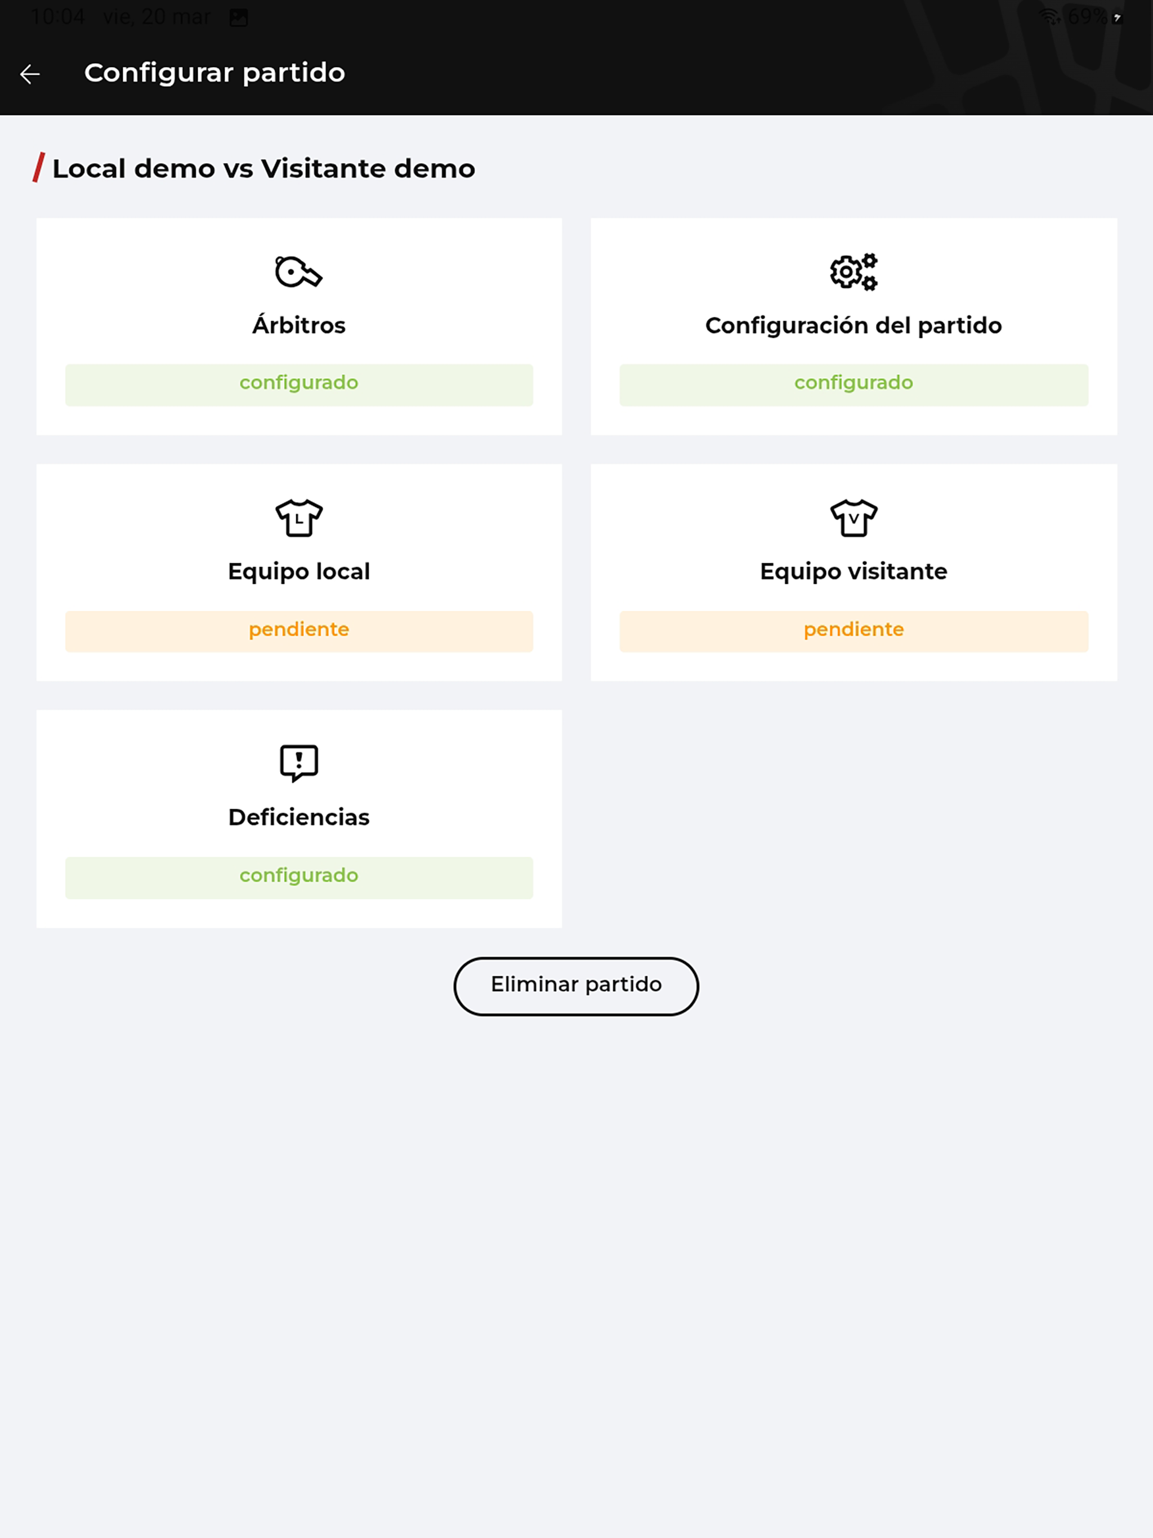Tap configurado status under Deficiencias
This screenshot has width=1153, height=1538.
(x=299, y=878)
